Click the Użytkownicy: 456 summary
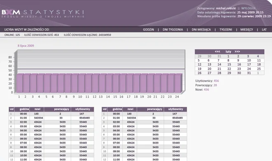Viewport: 272px width, 161px height. click(x=207, y=81)
